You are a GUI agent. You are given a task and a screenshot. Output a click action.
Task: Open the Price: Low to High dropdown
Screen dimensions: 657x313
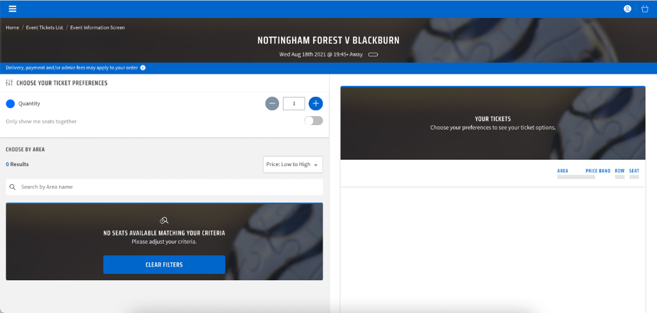pos(293,164)
